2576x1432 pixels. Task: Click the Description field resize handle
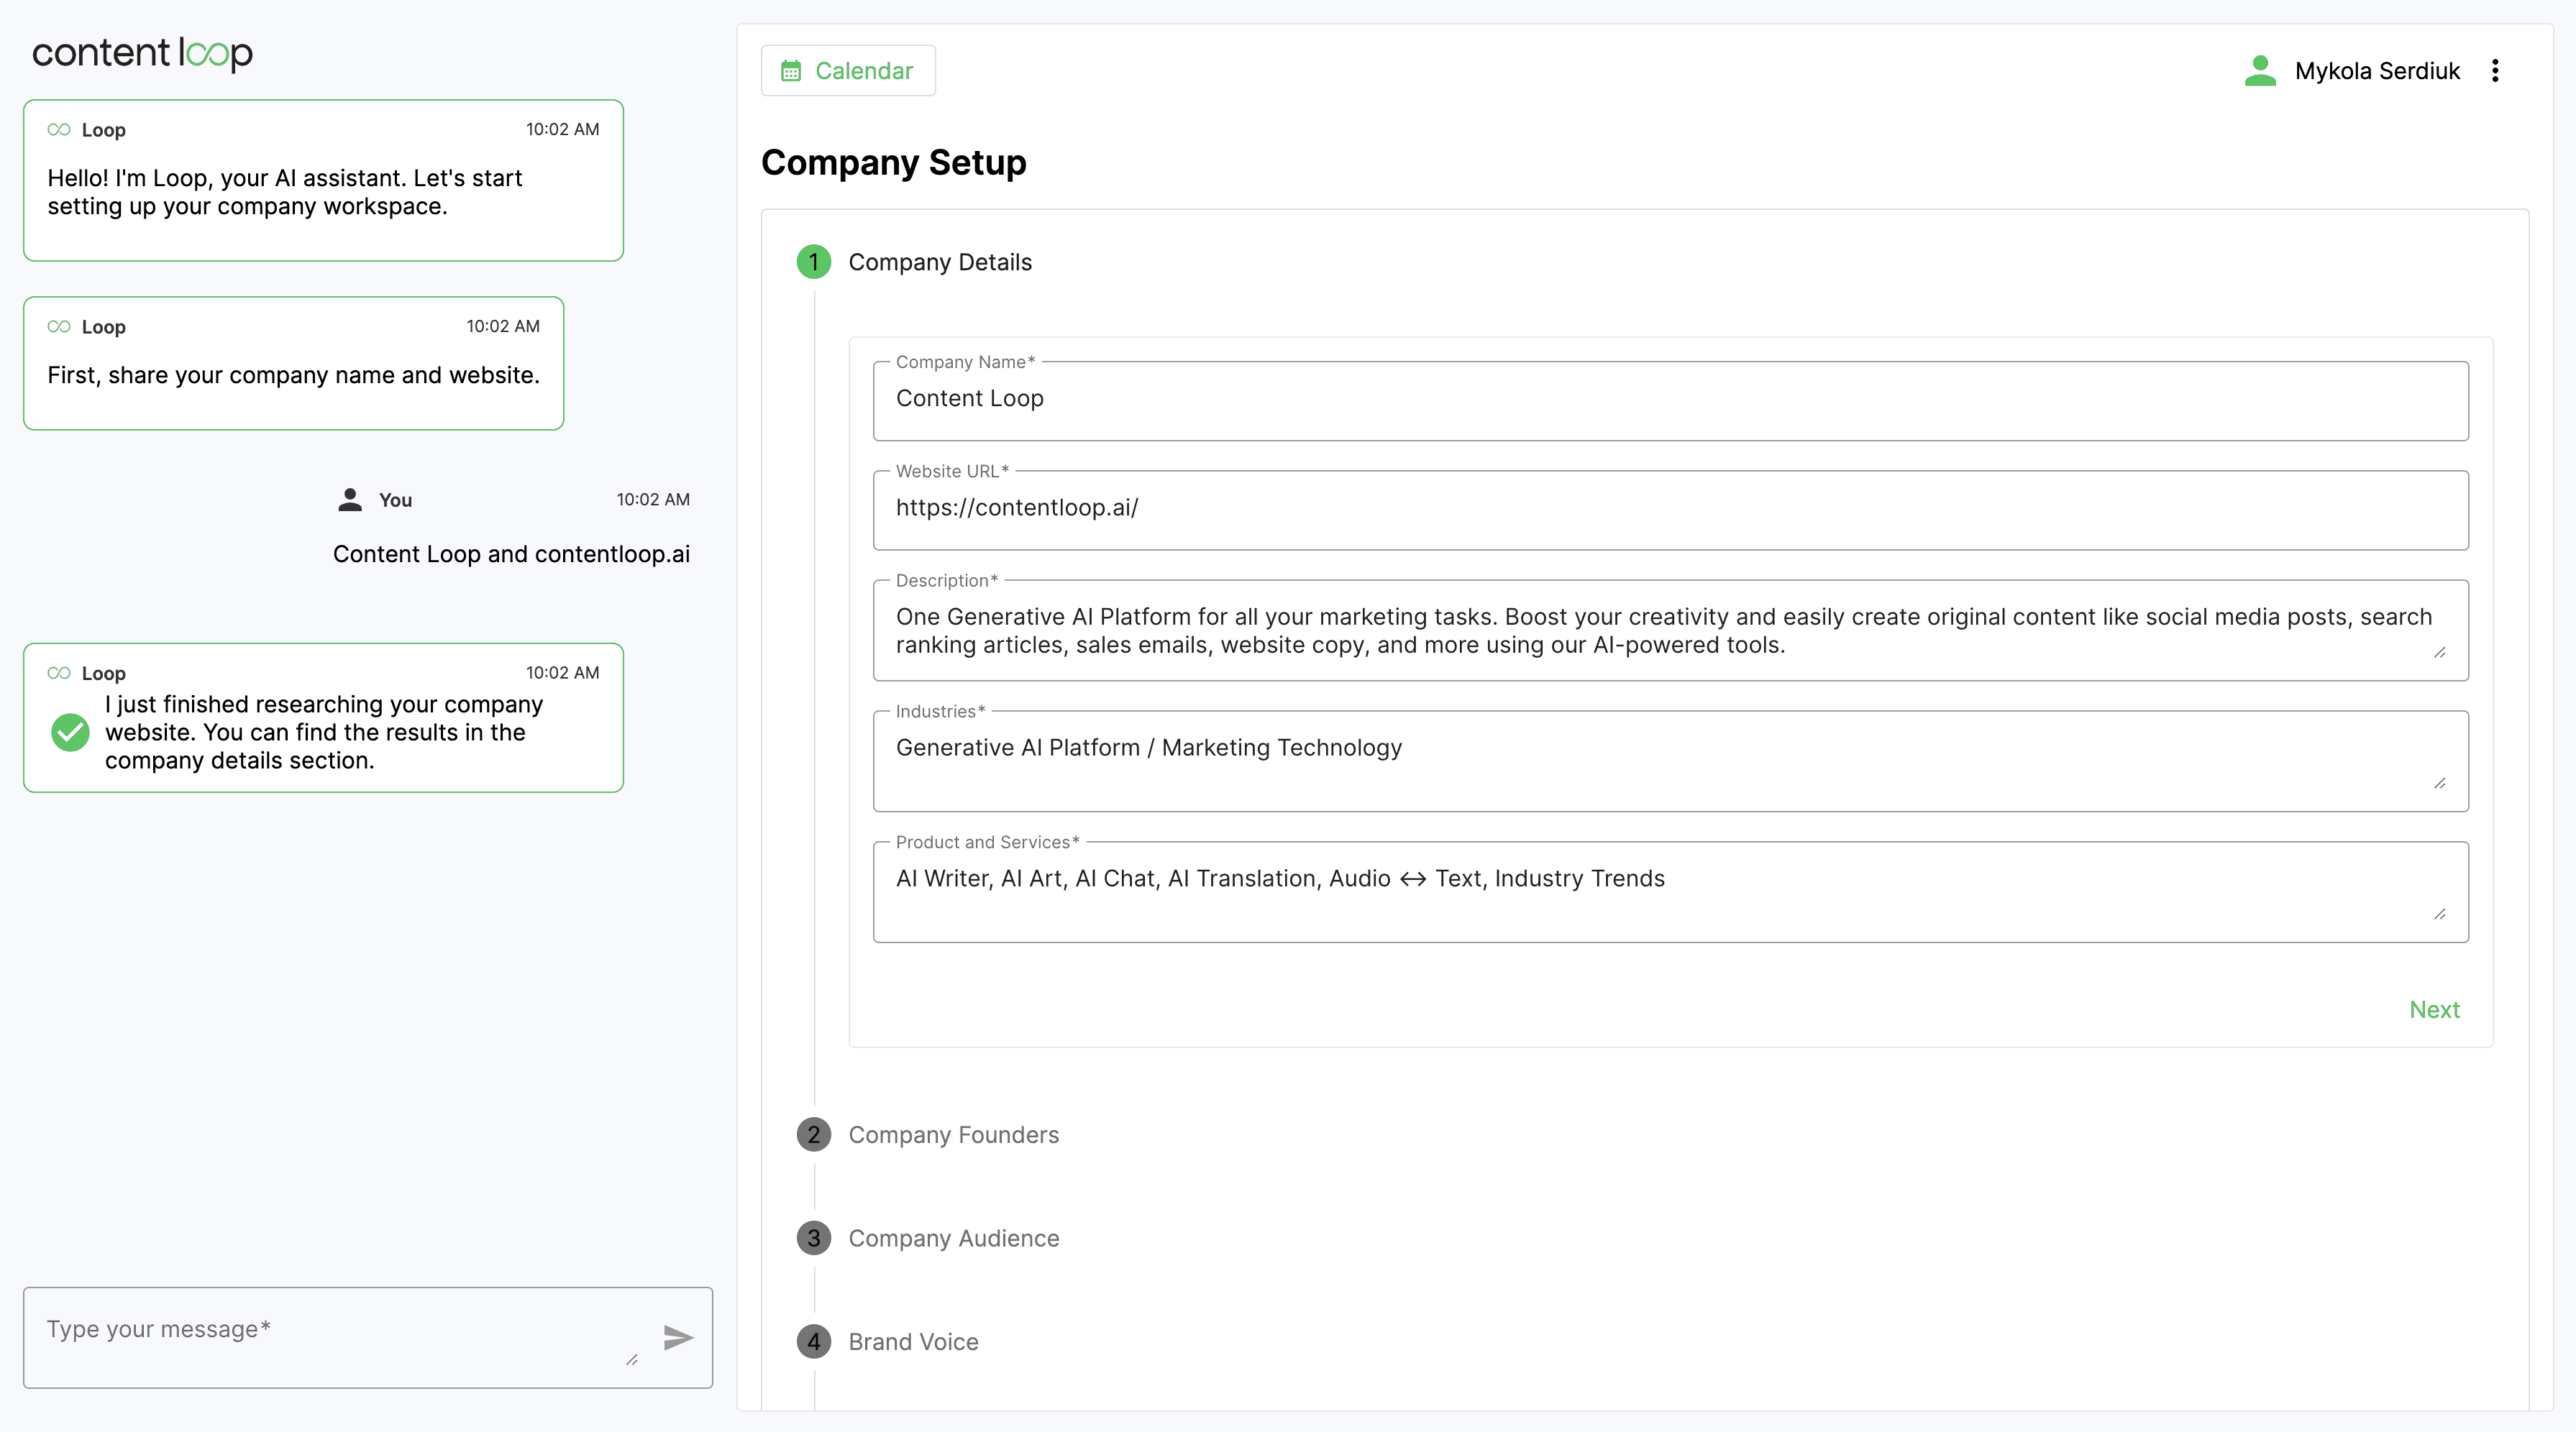2440,653
